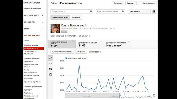Viewport: 177px width, 99px height.
Task: Click info icon on Общий расчетный доход card
Action: pos(73,41)
